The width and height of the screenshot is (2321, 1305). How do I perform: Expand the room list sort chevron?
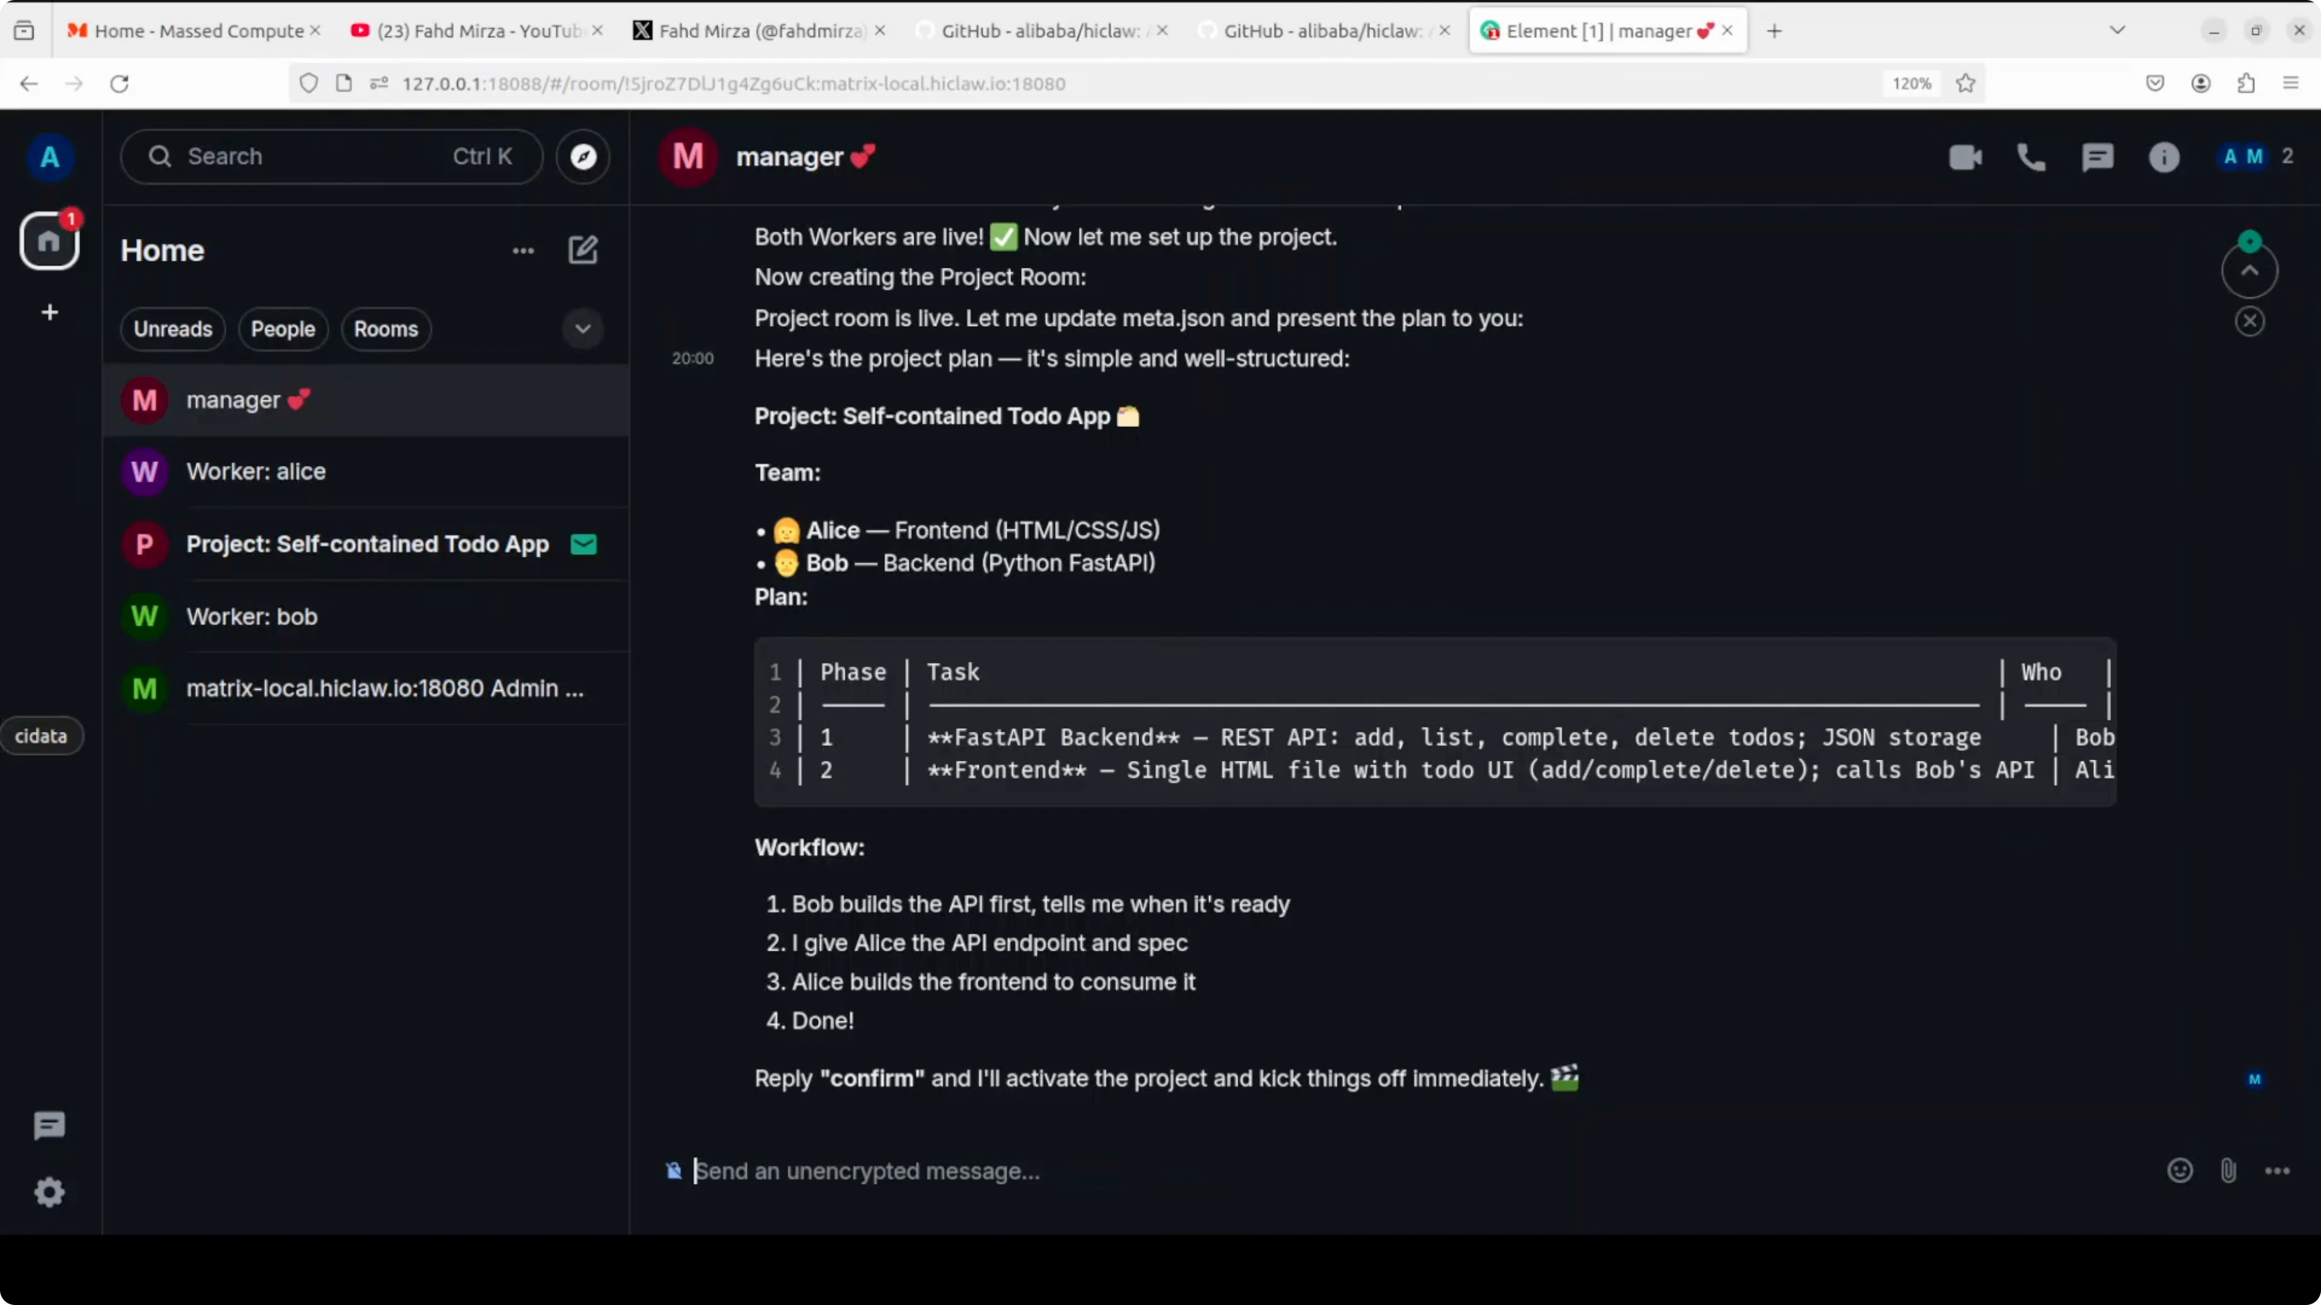click(x=582, y=328)
